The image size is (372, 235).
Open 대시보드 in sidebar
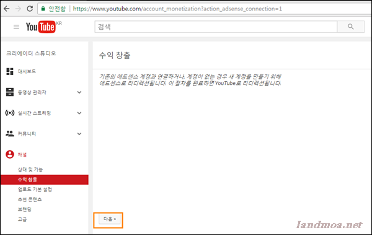[x=27, y=71]
